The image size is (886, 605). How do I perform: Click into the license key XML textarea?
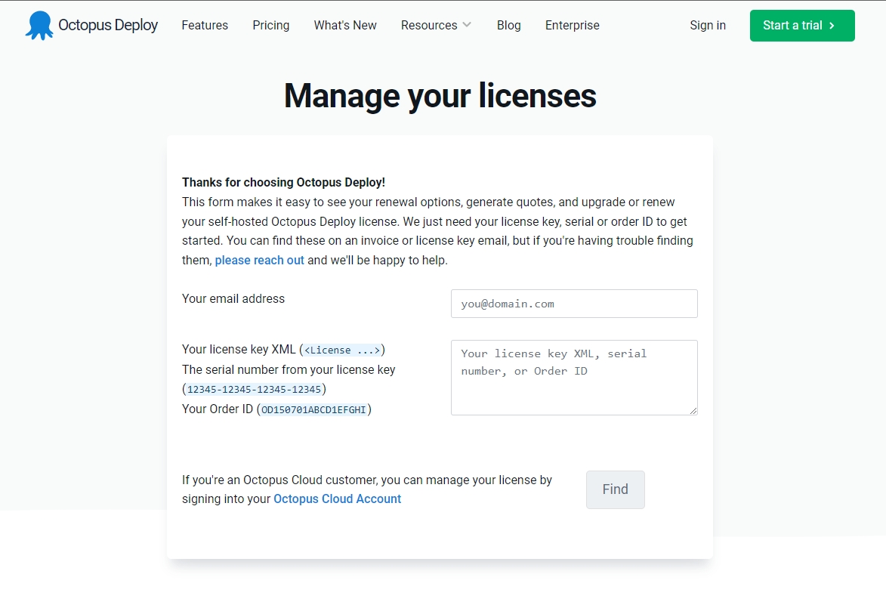574,378
